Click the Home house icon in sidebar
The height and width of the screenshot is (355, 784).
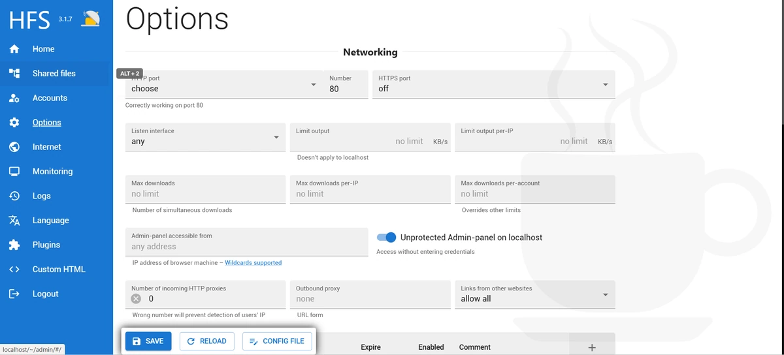click(x=14, y=49)
